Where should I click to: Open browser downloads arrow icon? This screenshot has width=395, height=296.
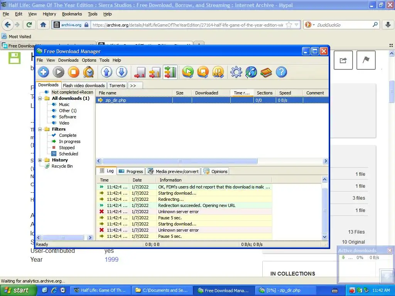click(x=388, y=25)
